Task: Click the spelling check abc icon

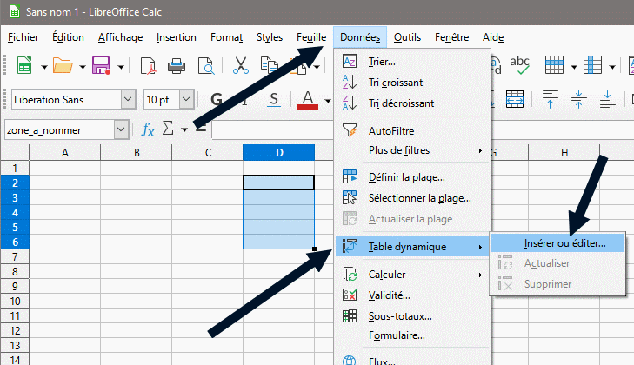Action: (x=521, y=66)
